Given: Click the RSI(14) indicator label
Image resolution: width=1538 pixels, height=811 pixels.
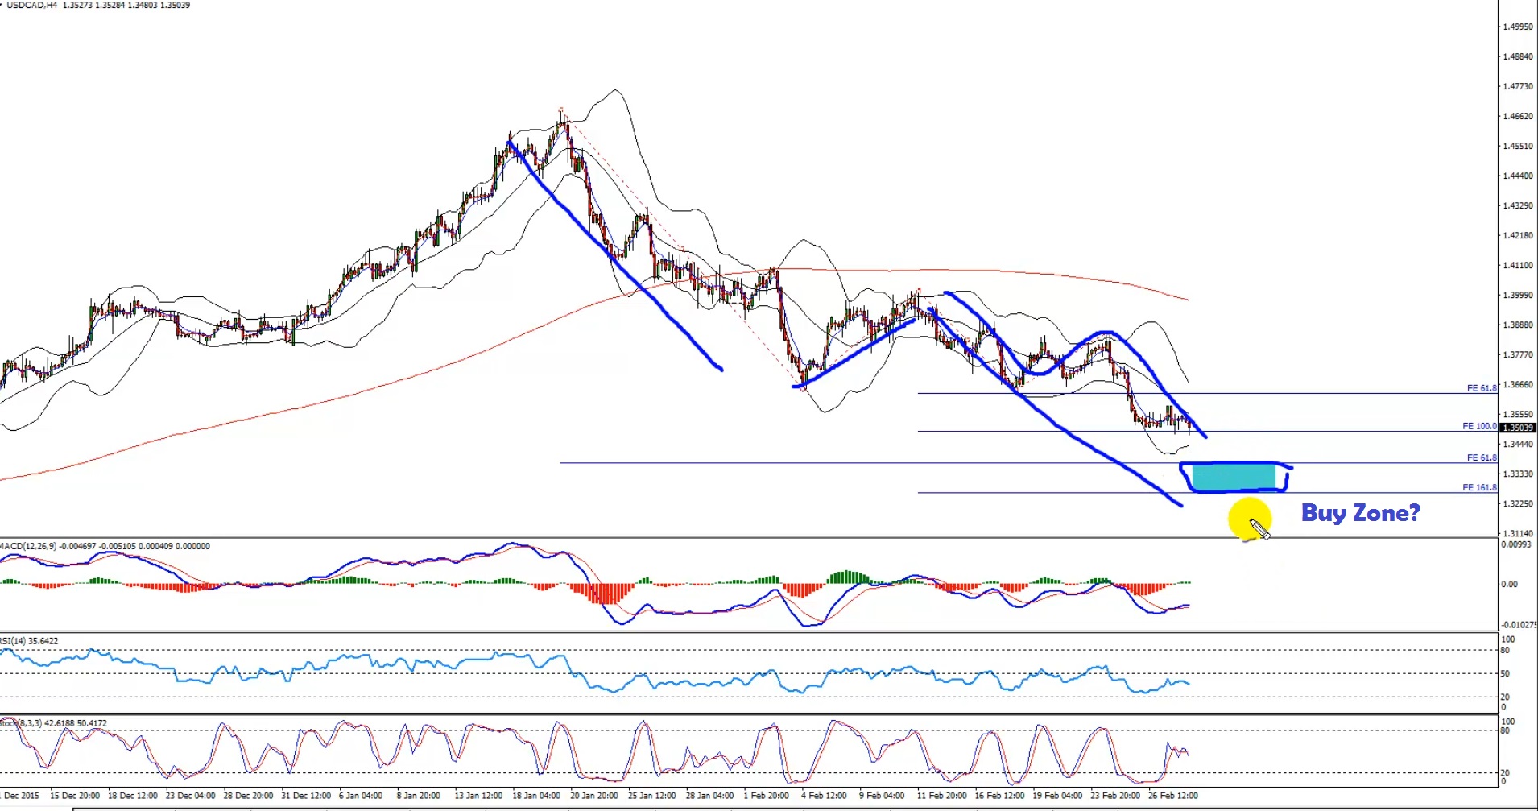Looking at the screenshot, I should pos(30,641).
